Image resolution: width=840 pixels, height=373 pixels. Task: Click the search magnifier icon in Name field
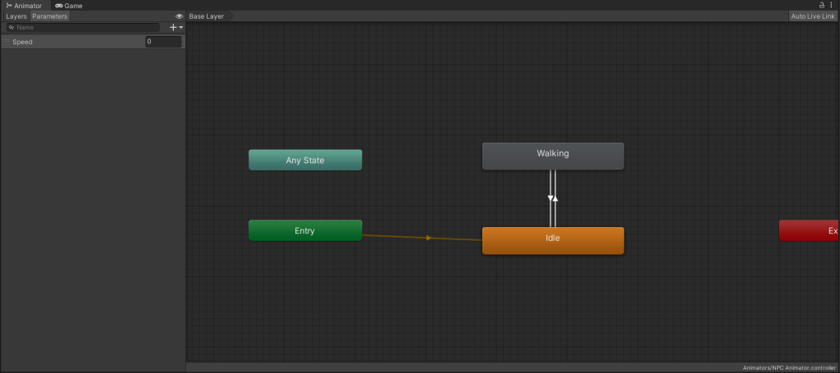pyautogui.click(x=11, y=27)
